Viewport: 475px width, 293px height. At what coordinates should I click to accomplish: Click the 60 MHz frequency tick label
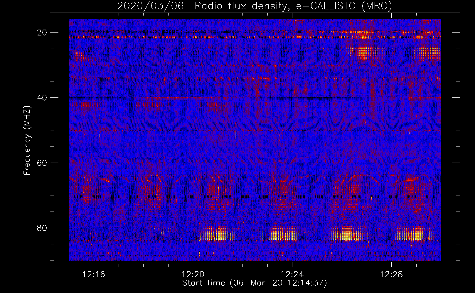[42, 163]
